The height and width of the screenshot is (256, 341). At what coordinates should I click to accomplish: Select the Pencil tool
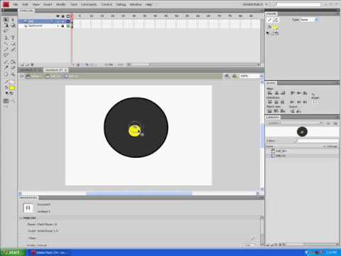(x=6, y=49)
